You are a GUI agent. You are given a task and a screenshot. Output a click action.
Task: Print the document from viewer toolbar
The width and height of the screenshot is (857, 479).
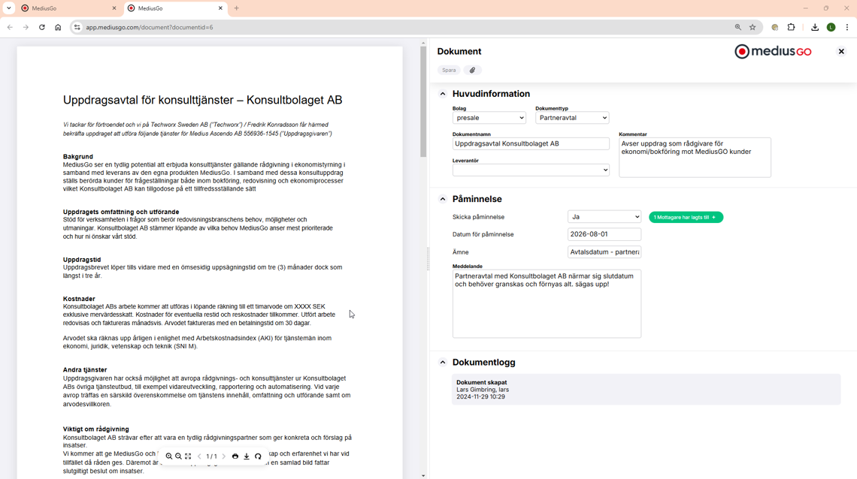point(235,456)
